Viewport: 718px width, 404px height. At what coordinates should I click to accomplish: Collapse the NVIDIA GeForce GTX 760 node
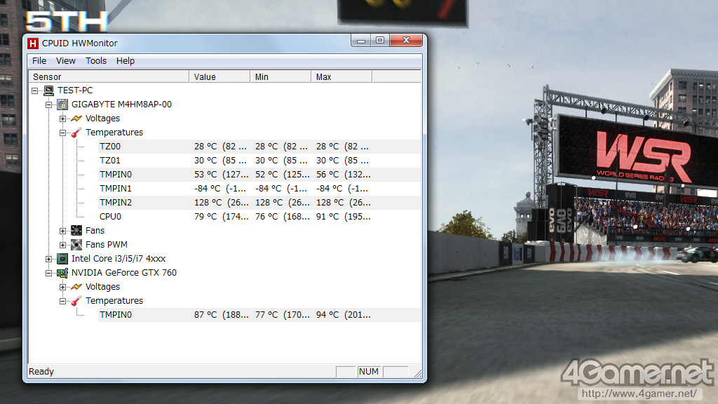coord(48,273)
